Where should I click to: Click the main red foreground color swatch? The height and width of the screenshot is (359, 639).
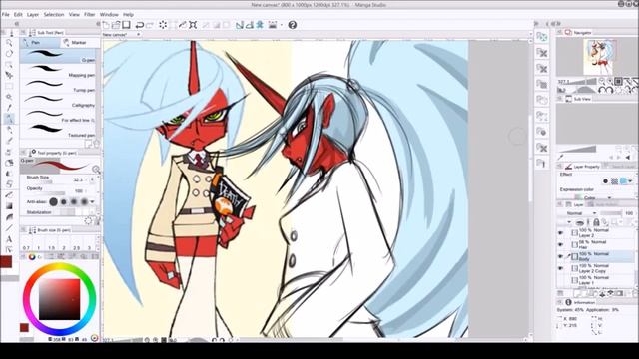[x=6, y=261]
